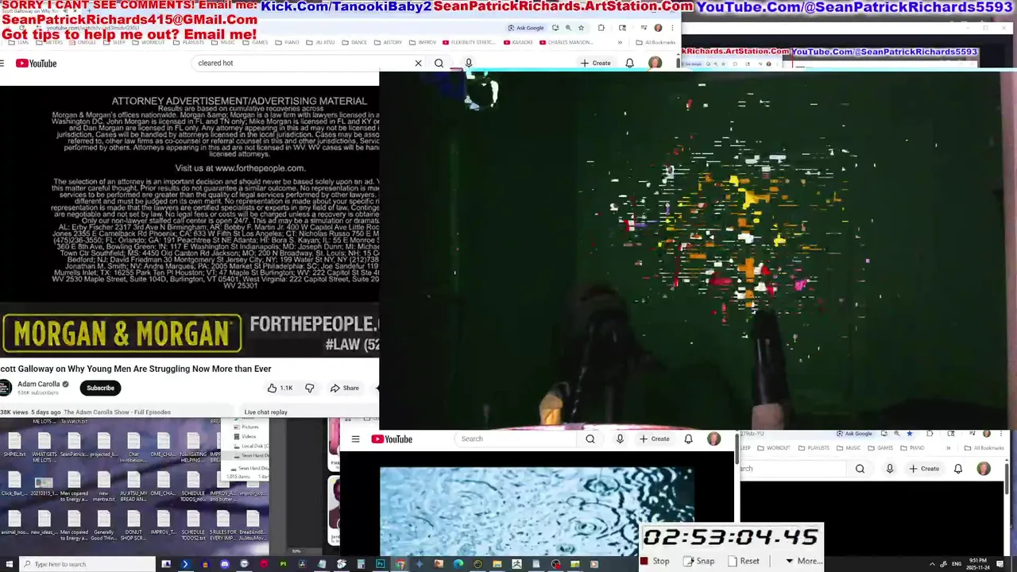The image size is (1017, 572).
Task: Snap a lap on the stopwatch
Action: point(699,561)
